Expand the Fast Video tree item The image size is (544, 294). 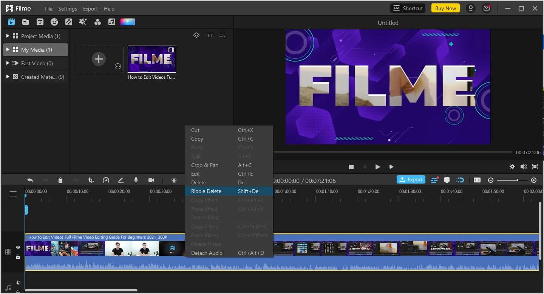click(8, 63)
